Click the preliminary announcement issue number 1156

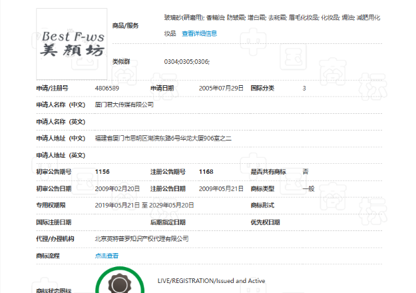(x=103, y=172)
